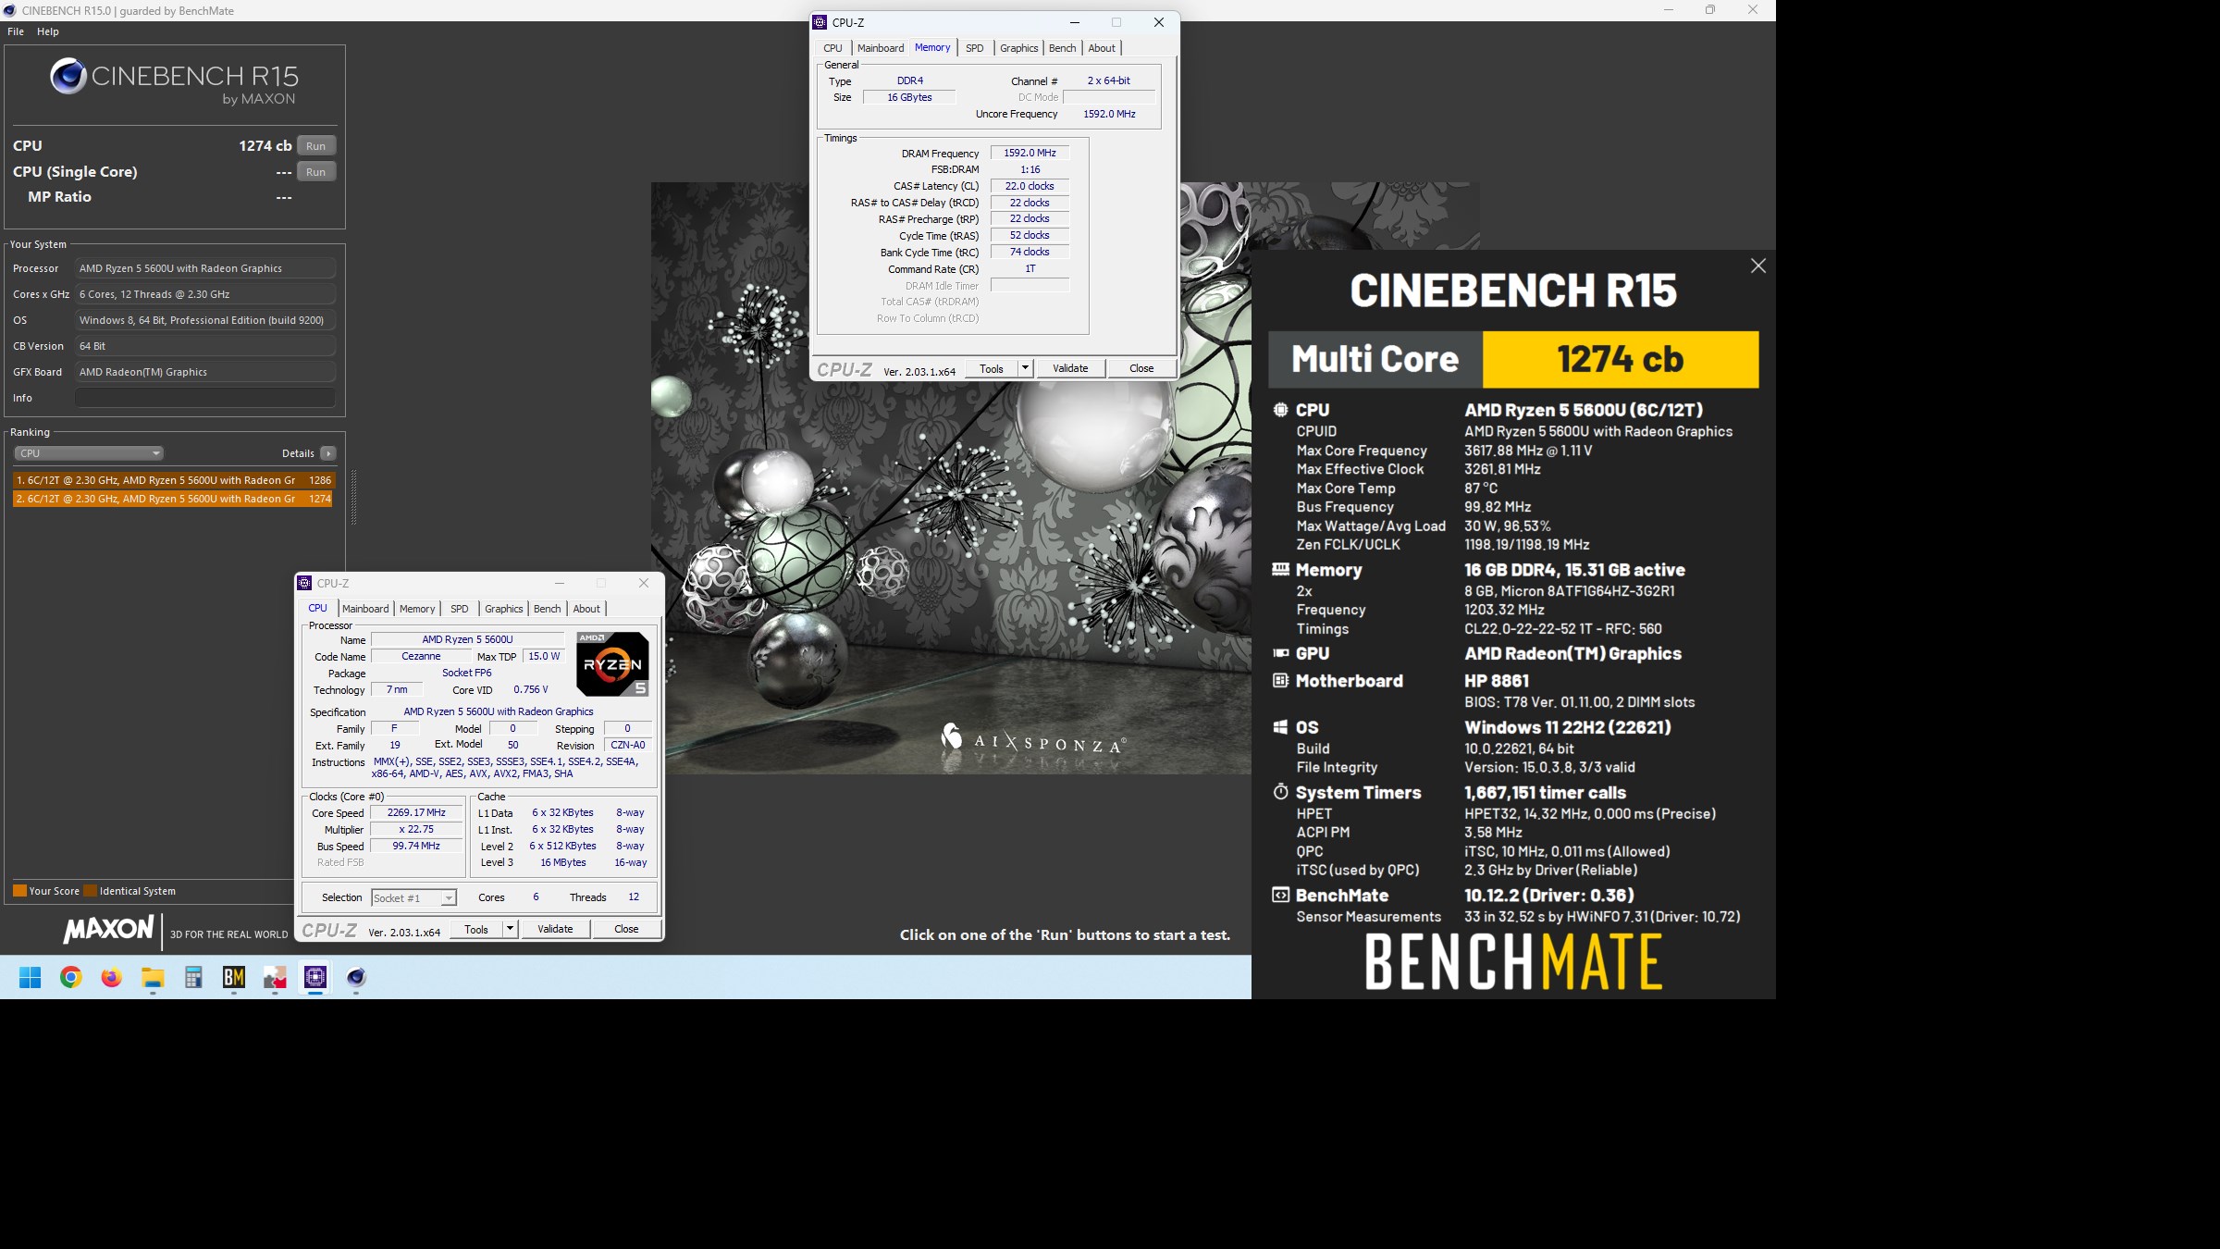This screenshot has height=1249, width=2220.
Task: Switch to Memory tab in lower CPU-Z window
Action: 417,609
